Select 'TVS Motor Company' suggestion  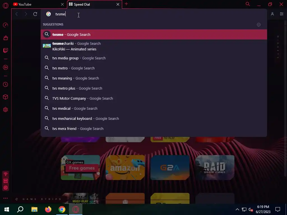pos(154,98)
